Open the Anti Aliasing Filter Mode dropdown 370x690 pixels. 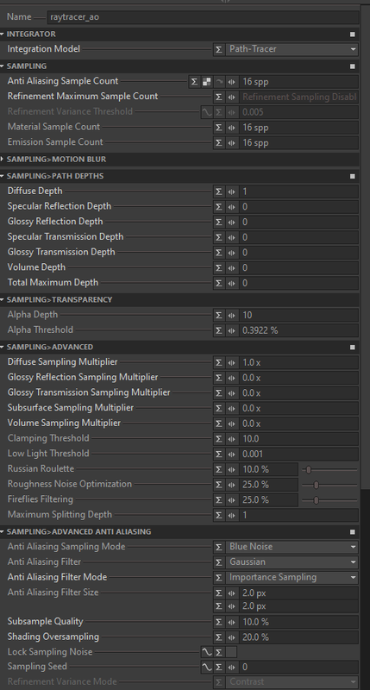tap(292, 577)
